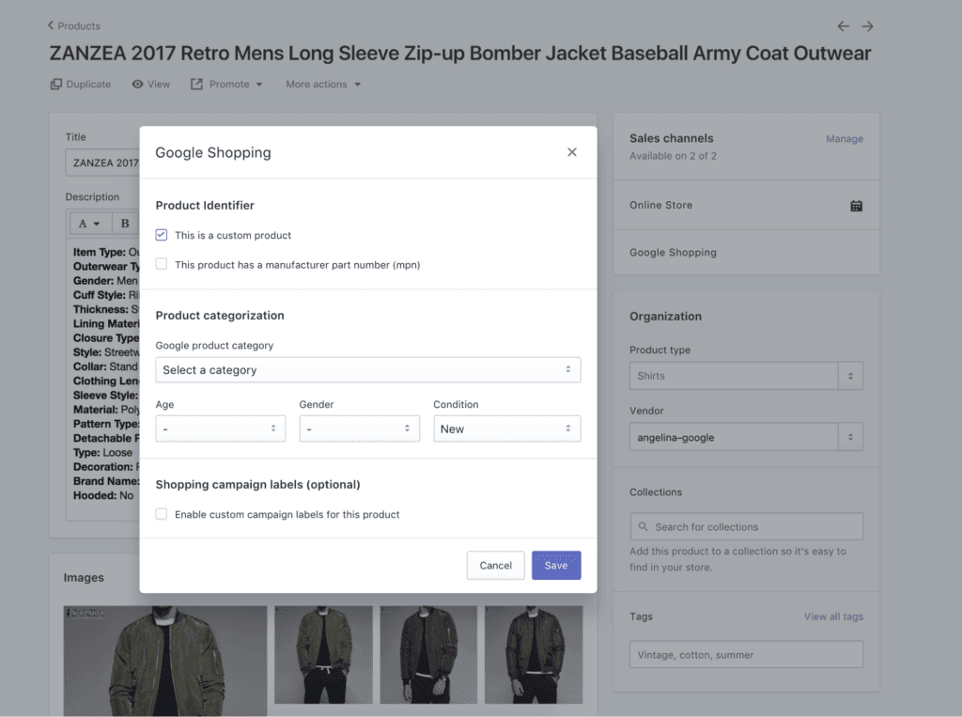Close the Google Shopping dialog
This screenshot has width=962, height=717.
[572, 152]
